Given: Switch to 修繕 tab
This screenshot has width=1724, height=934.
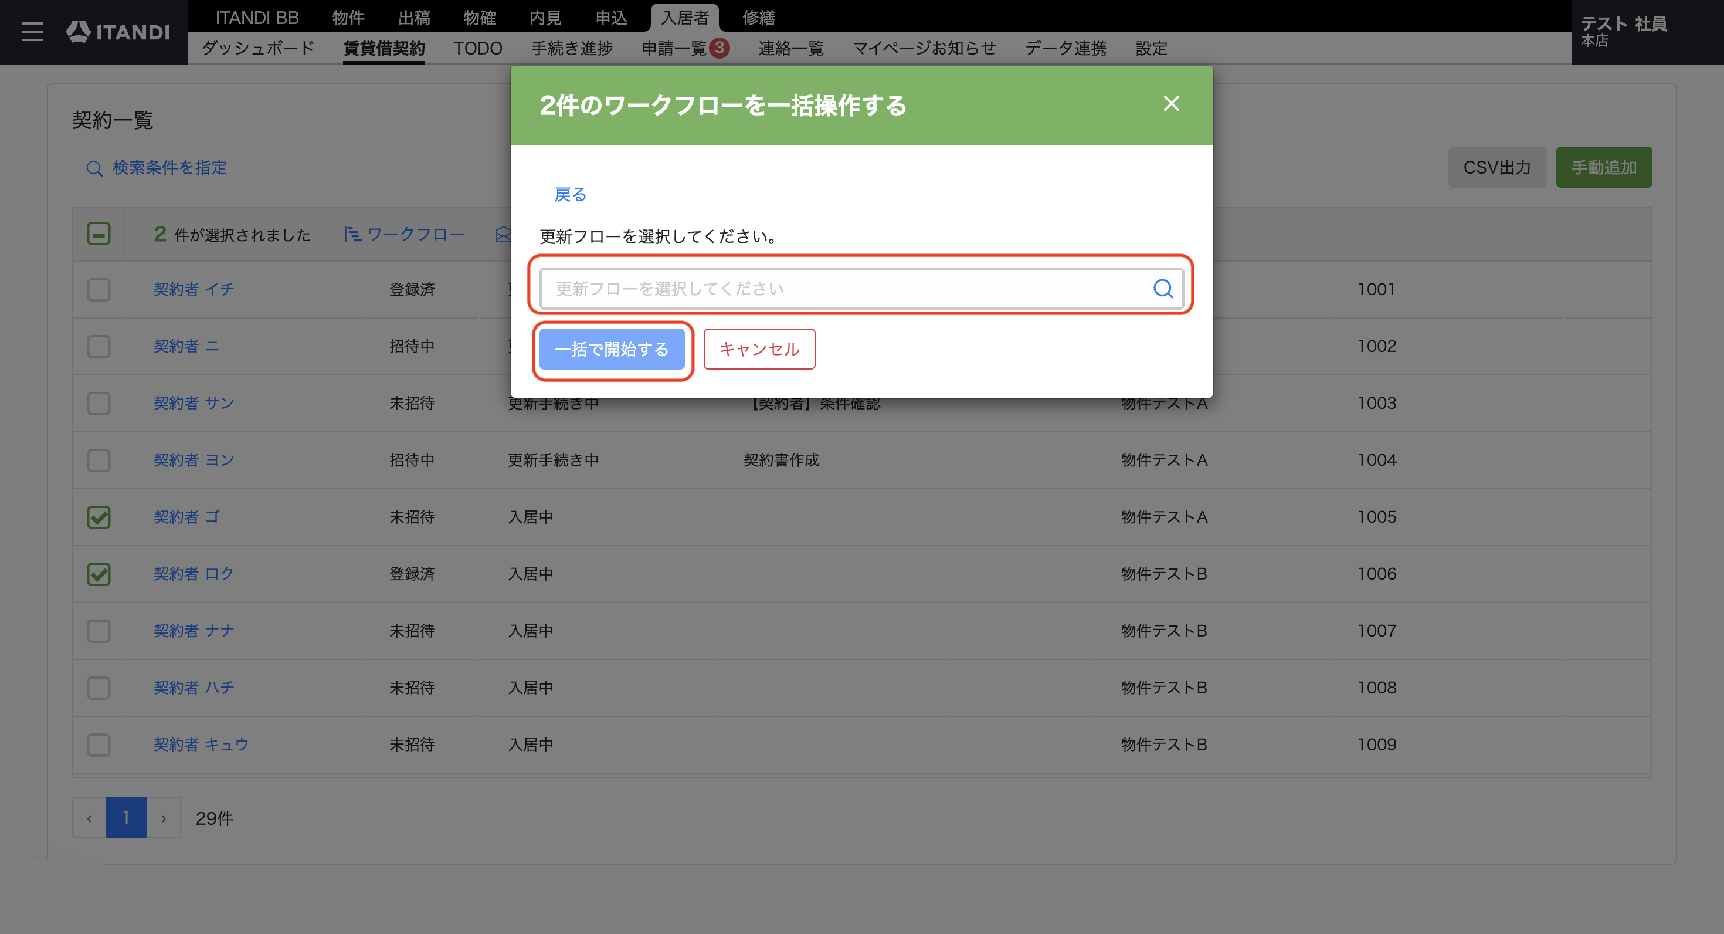Looking at the screenshot, I should [759, 18].
